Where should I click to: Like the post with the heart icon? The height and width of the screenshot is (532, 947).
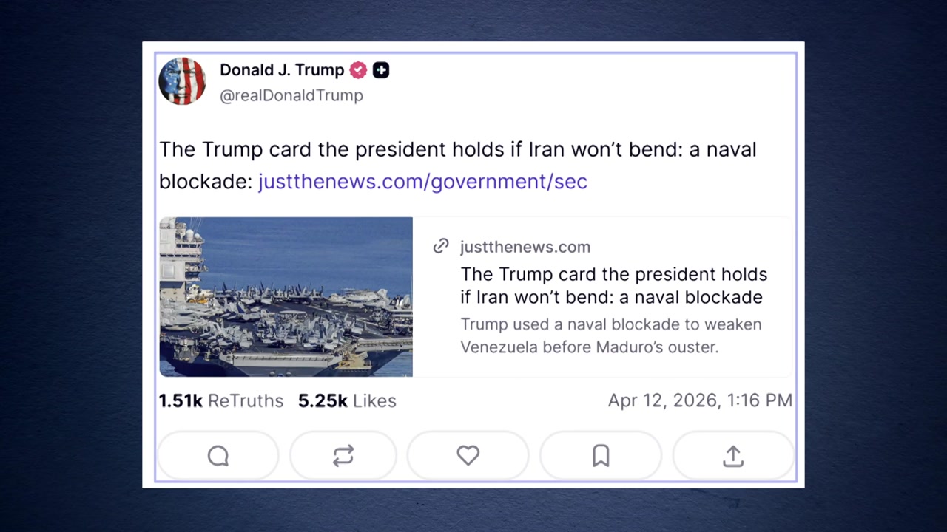[x=468, y=456]
